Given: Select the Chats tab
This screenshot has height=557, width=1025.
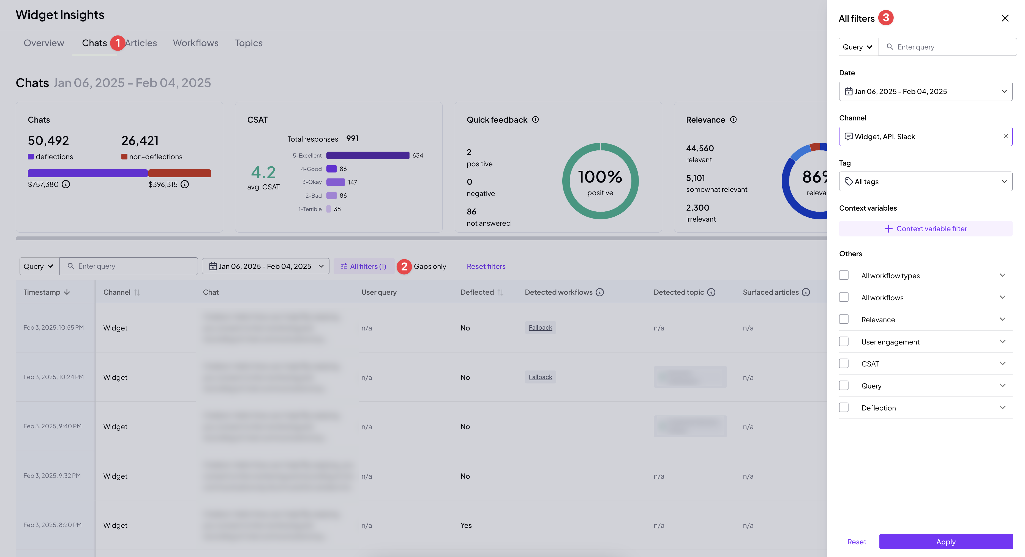Looking at the screenshot, I should click(94, 43).
